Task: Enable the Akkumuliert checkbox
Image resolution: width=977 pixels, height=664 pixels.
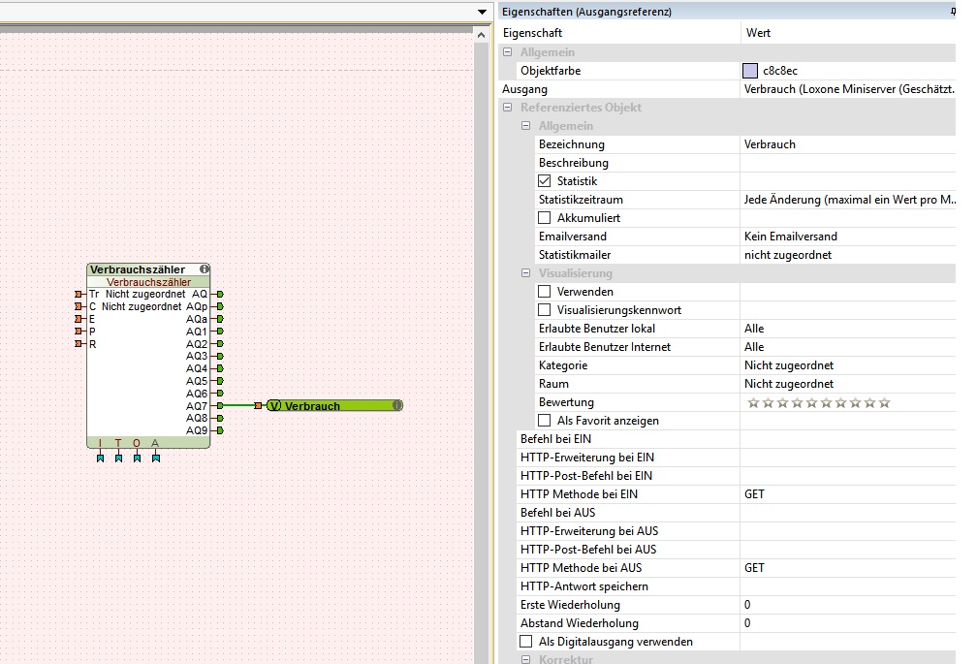Action: click(x=544, y=218)
